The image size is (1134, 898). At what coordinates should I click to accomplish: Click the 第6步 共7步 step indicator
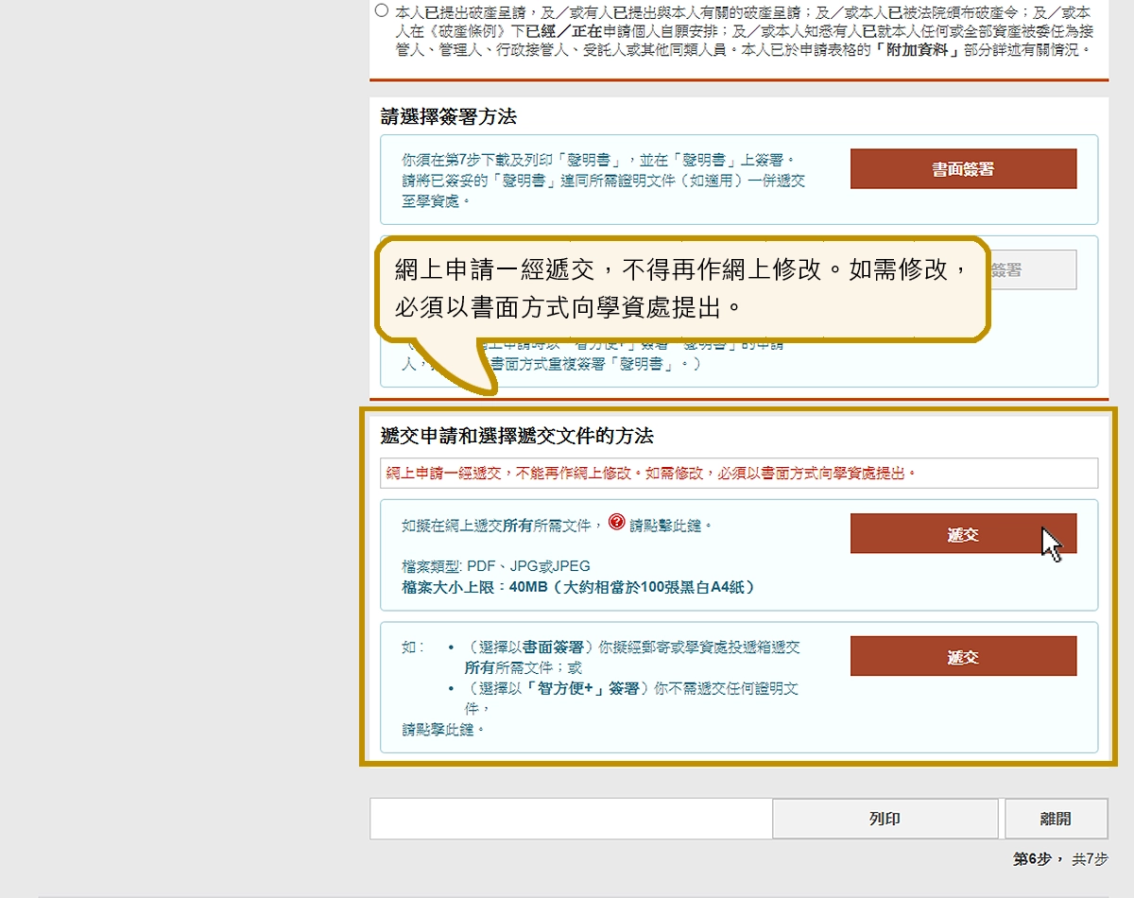[1059, 859]
